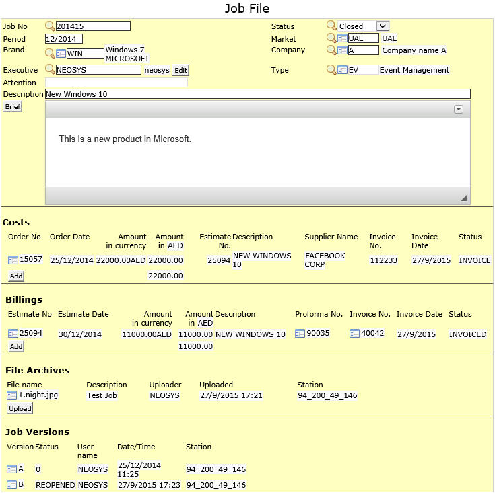This screenshot has width=495, height=493.
Task: Click the Description field New Windows 10
Action: pyautogui.click(x=257, y=94)
